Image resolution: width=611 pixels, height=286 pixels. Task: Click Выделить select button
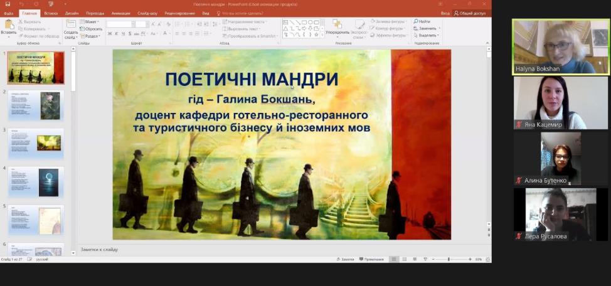click(x=427, y=36)
